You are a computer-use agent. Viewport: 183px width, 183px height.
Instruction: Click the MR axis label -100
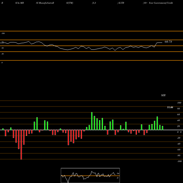point(179,161)
